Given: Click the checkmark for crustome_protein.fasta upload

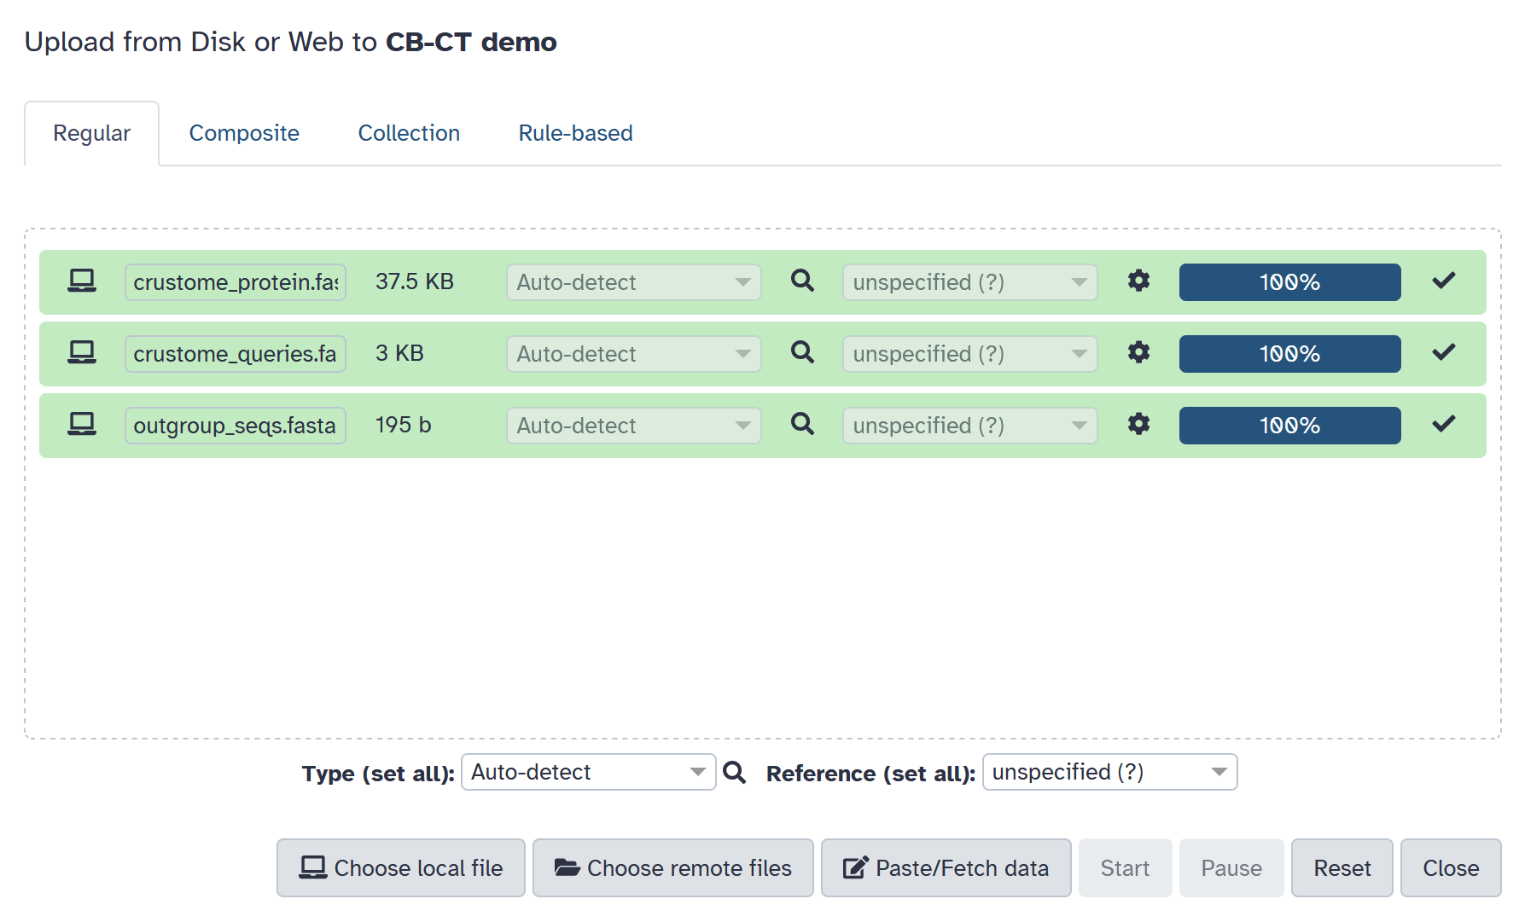Looking at the screenshot, I should tap(1443, 280).
